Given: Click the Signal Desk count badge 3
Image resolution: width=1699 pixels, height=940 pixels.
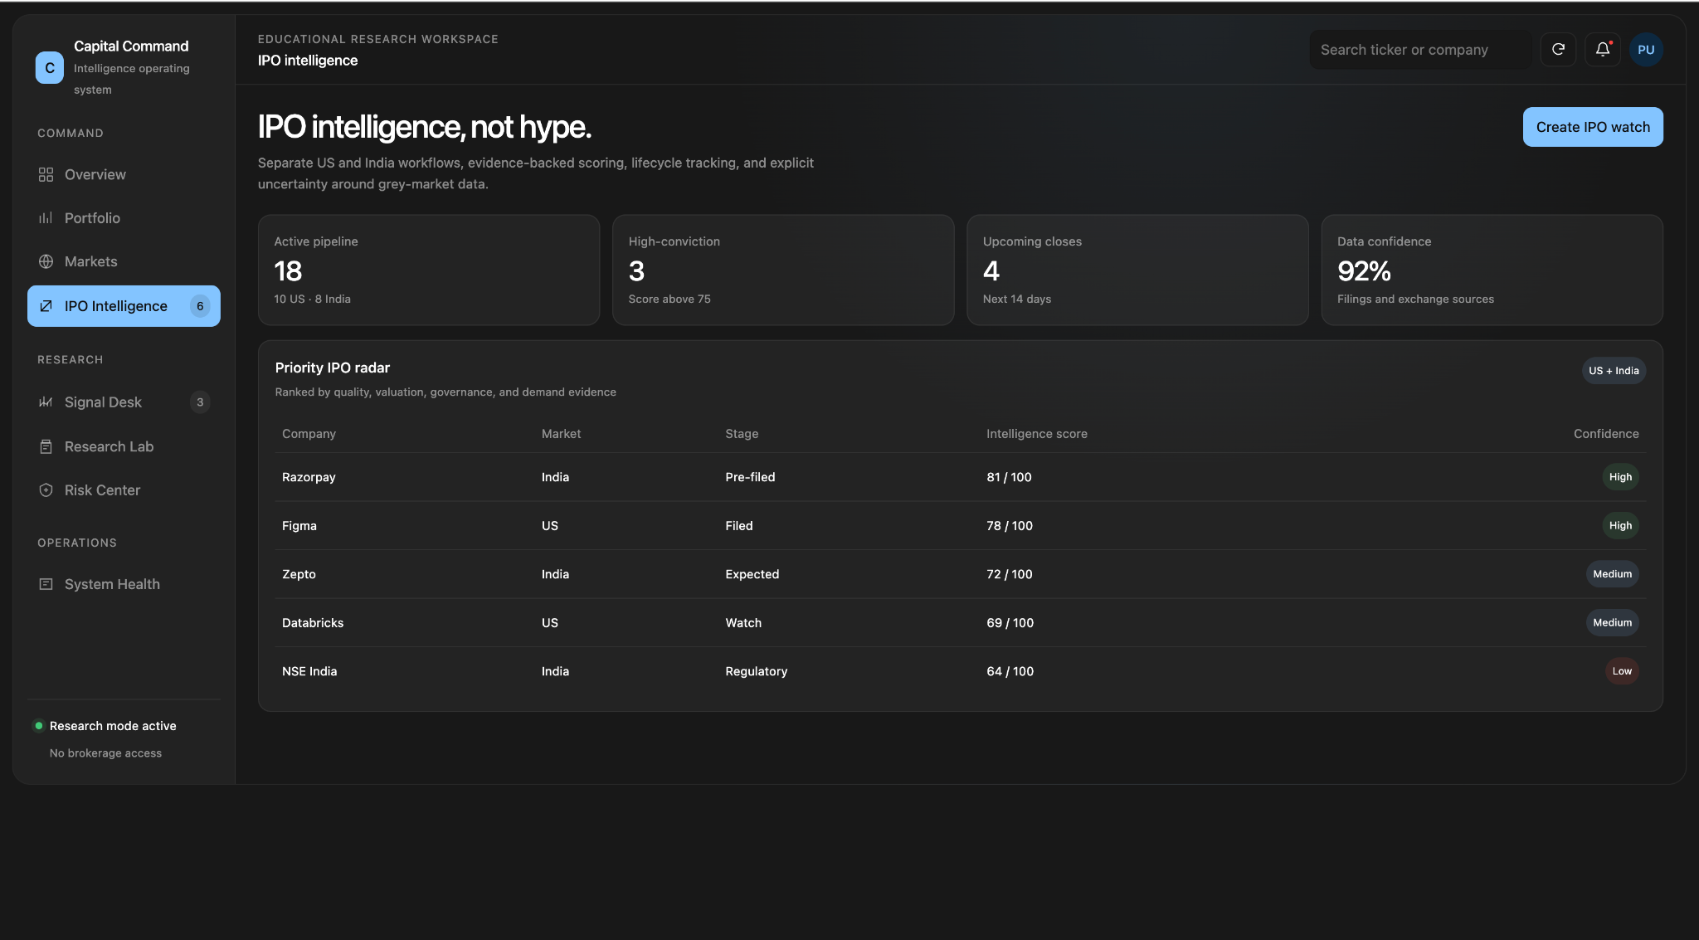Looking at the screenshot, I should [x=200, y=402].
